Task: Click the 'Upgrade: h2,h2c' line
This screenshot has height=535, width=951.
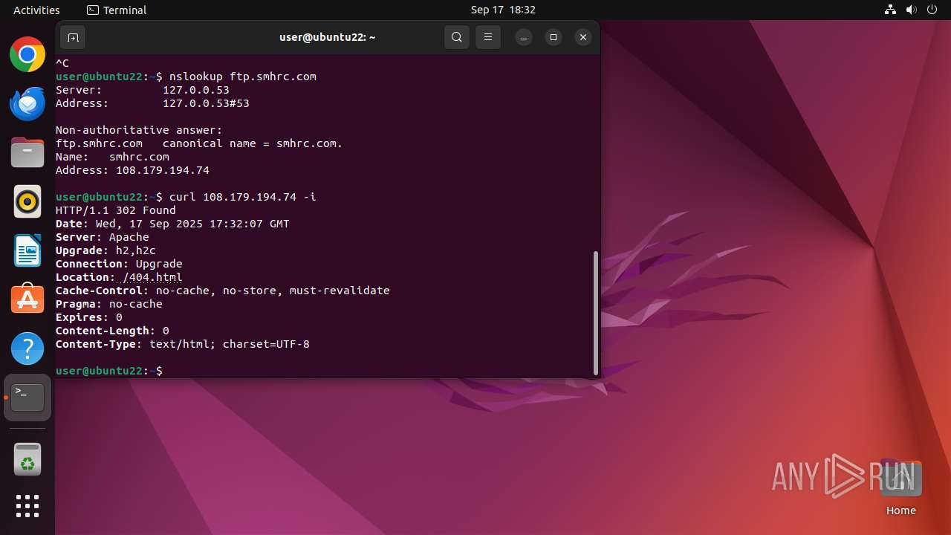Action: coord(106,250)
